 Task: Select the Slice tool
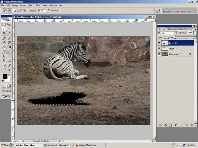coord(9,33)
